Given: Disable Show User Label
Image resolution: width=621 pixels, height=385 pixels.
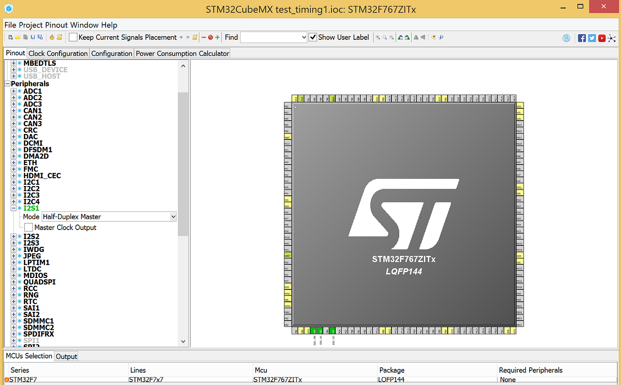Looking at the screenshot, I should 312,37.
